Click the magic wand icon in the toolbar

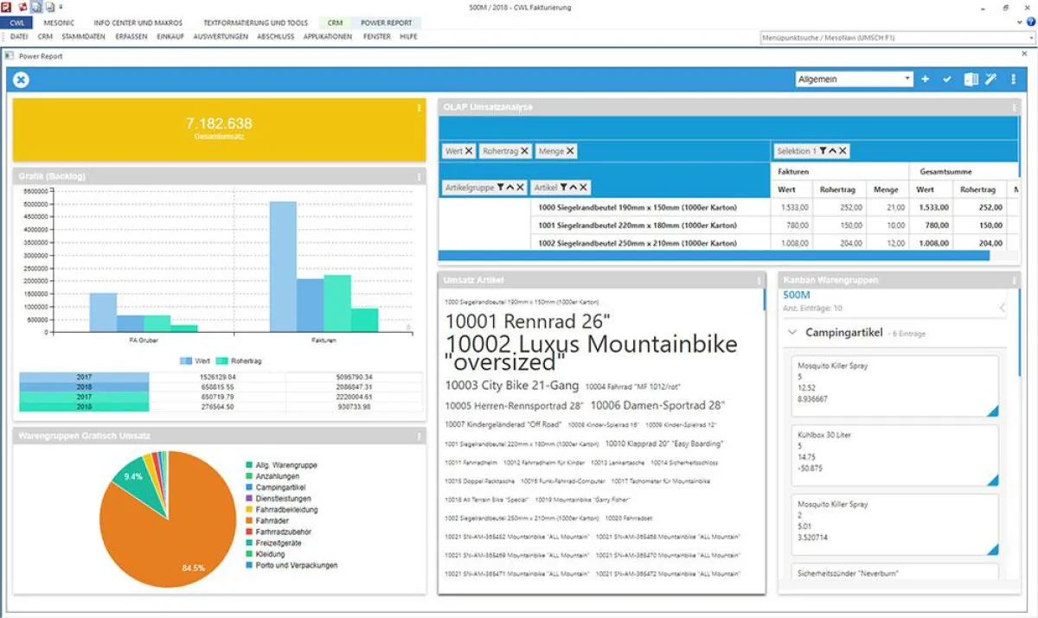click(x=991, y=80)
